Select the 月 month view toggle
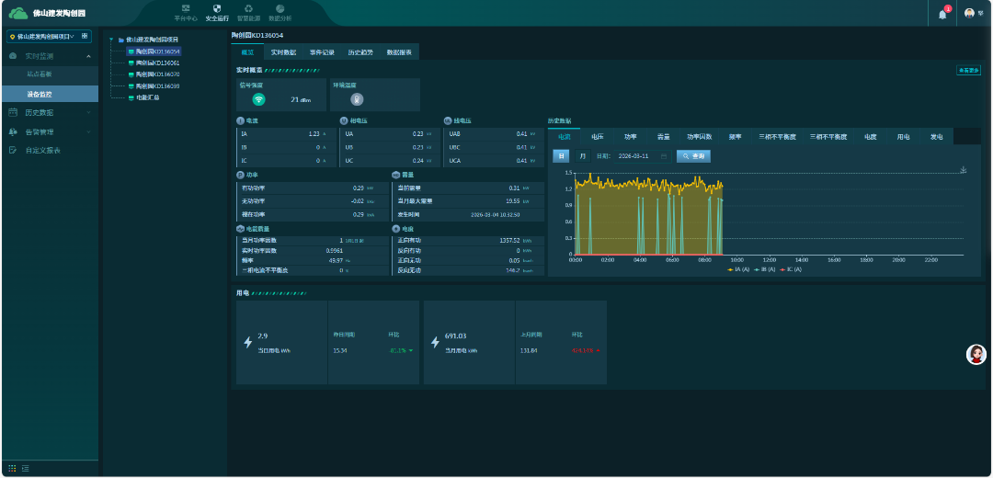993x478 pixels. point(583,156)
